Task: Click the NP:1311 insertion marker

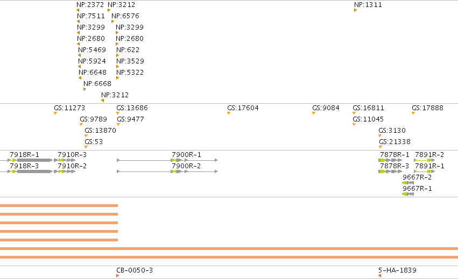Action: tap(356, 10)
